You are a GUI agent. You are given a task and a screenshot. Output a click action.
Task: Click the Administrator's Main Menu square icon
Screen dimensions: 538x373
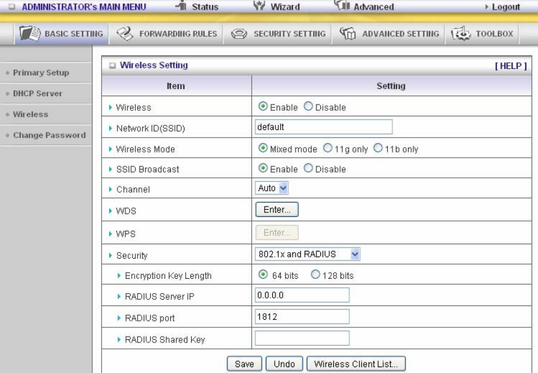12,6
